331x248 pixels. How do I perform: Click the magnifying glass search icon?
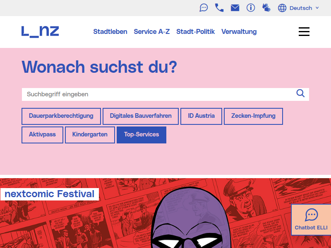click(300, 93)
